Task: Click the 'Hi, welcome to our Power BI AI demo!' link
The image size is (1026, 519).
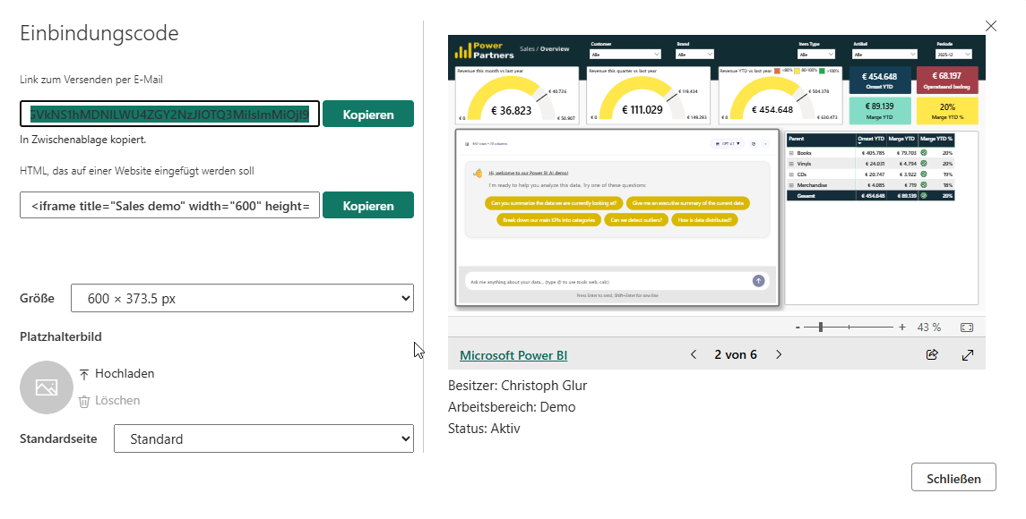Action: [529, 174]
